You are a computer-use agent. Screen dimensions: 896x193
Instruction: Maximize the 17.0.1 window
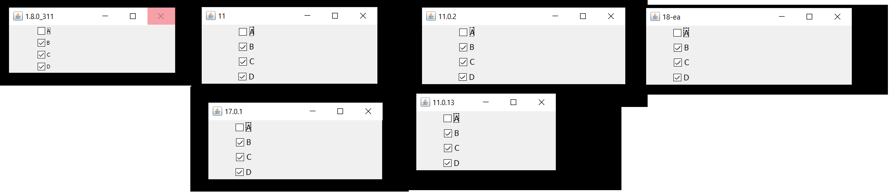tap(340, 111)
